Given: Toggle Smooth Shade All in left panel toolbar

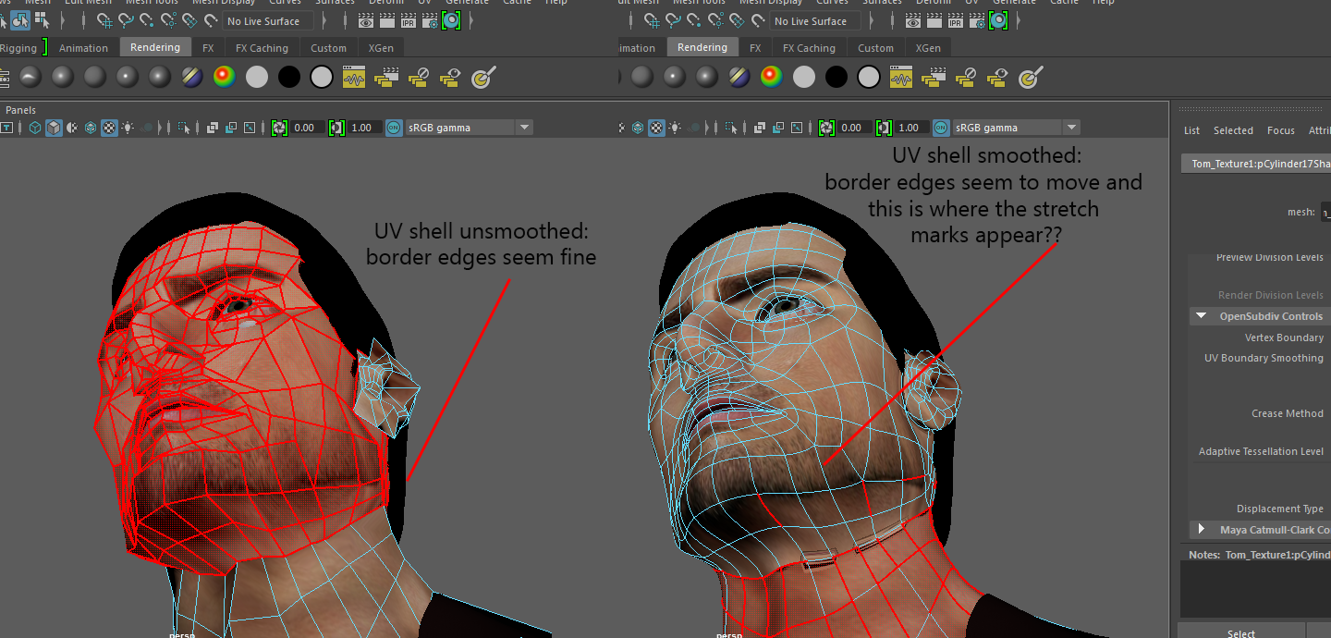Looking at the screenshot, I should (54, 128).
